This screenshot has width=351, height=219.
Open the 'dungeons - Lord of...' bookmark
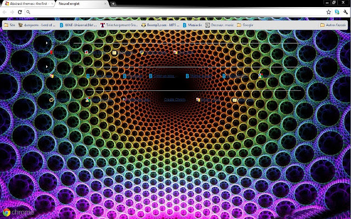[x=37, y=25]
